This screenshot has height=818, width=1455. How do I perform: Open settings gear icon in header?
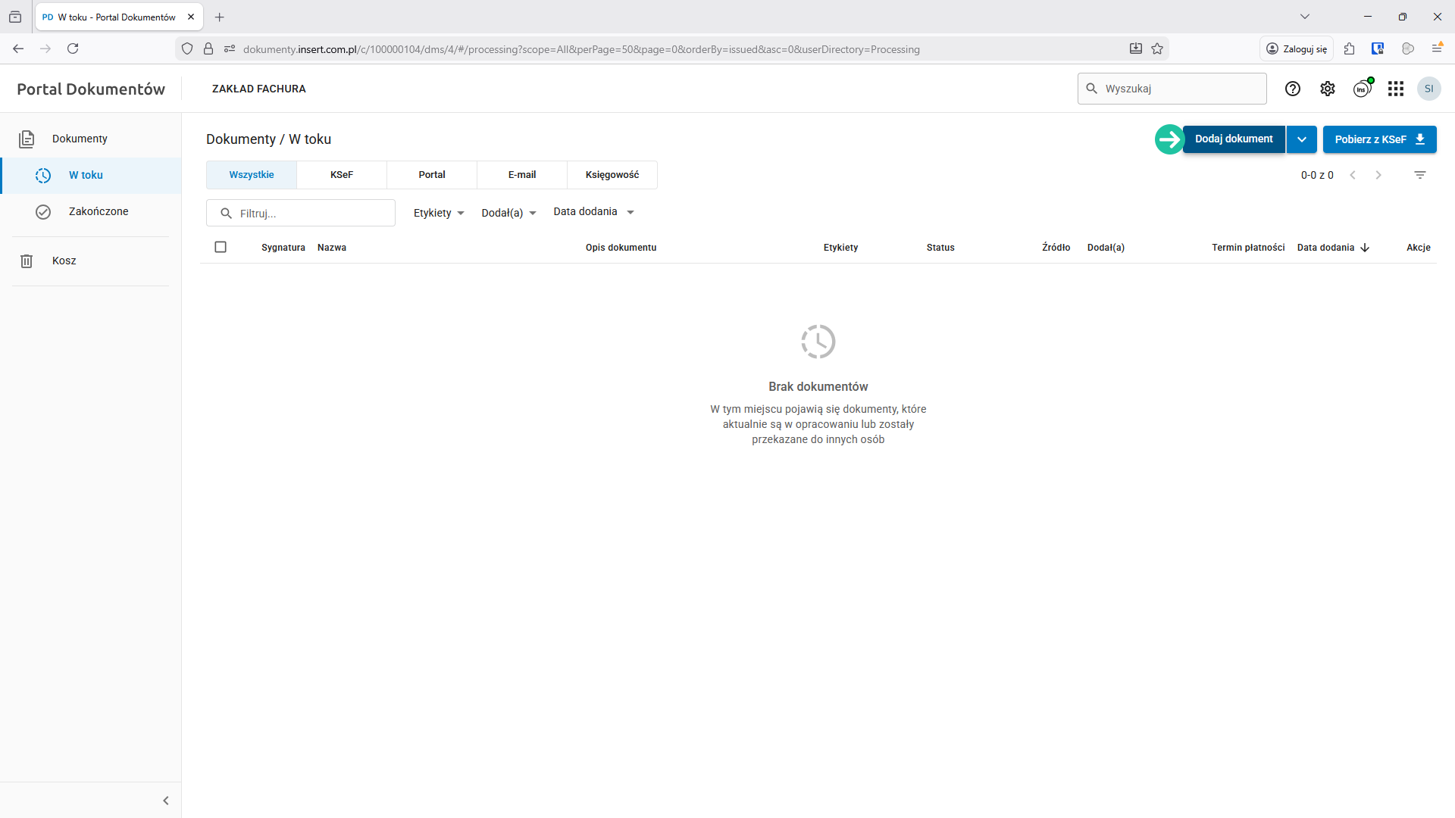(x=1328, y=89)
